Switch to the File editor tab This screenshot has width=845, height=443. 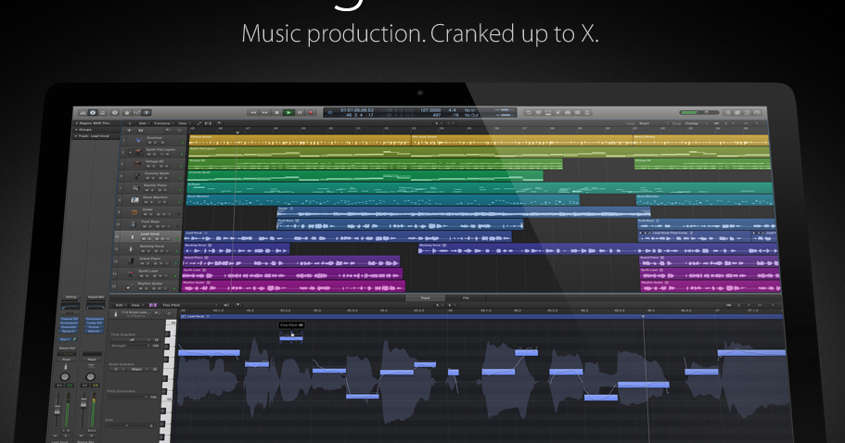[466, 297]
